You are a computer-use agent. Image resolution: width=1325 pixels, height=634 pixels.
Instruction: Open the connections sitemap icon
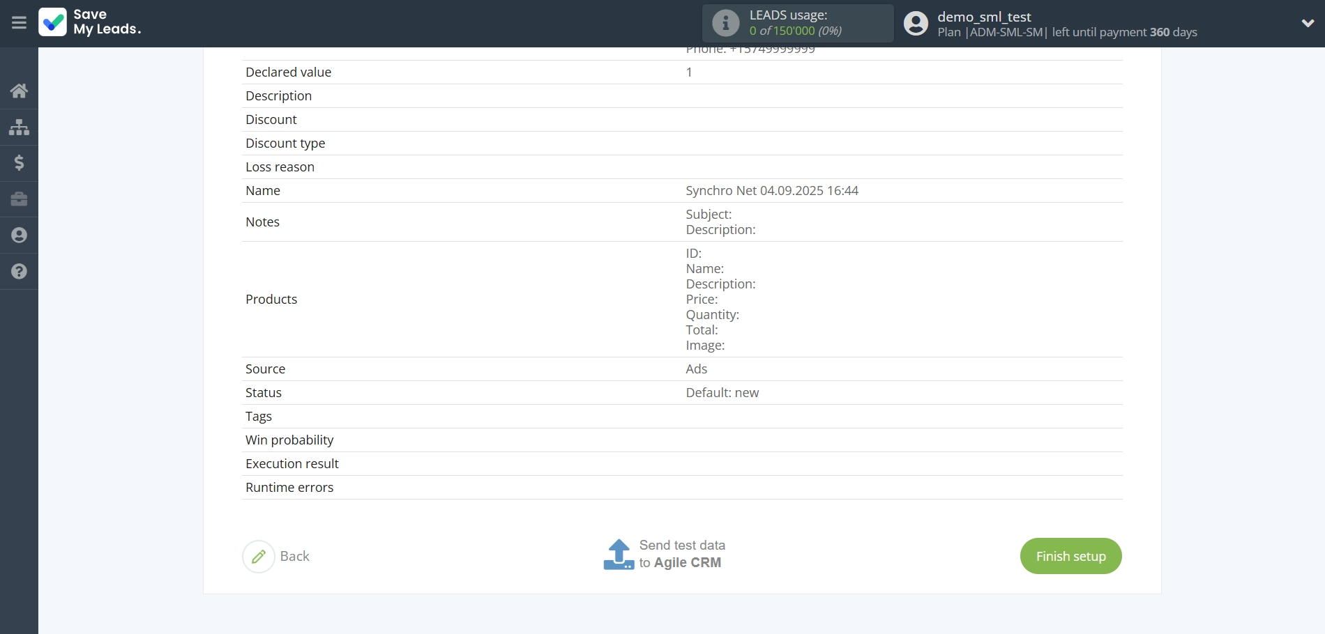pos(19,127)
